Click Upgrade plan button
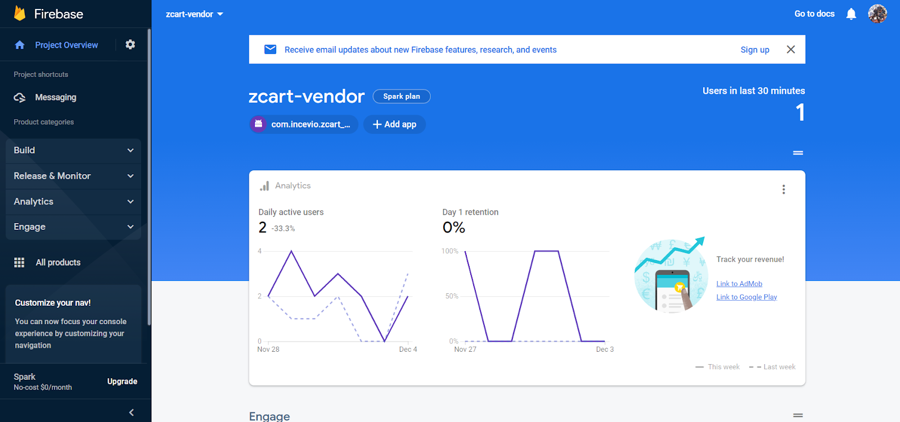 pyautogui.click(x=122, y=382)
